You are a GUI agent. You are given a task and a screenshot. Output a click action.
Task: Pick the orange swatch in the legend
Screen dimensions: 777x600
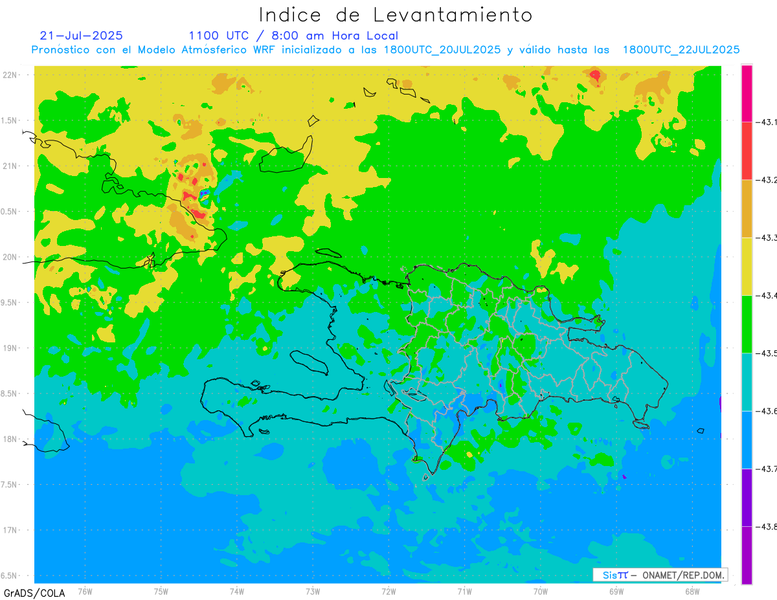coord(747,208)
